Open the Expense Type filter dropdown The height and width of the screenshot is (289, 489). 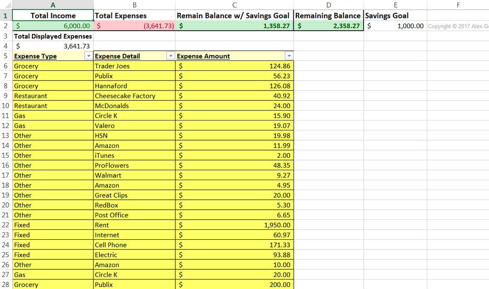pyautogui.click(x=88, y=56)
